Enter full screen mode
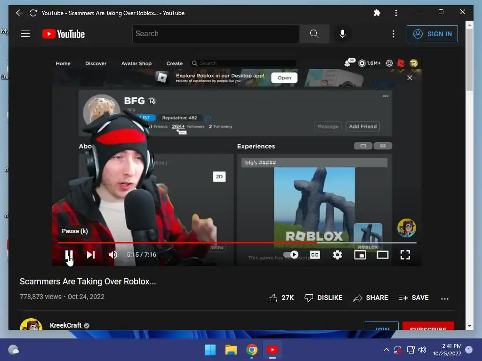 tap(405, 255)
